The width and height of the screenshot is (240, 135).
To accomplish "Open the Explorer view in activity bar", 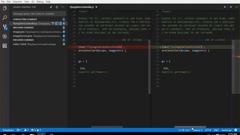I will click(x=4, y=8).
